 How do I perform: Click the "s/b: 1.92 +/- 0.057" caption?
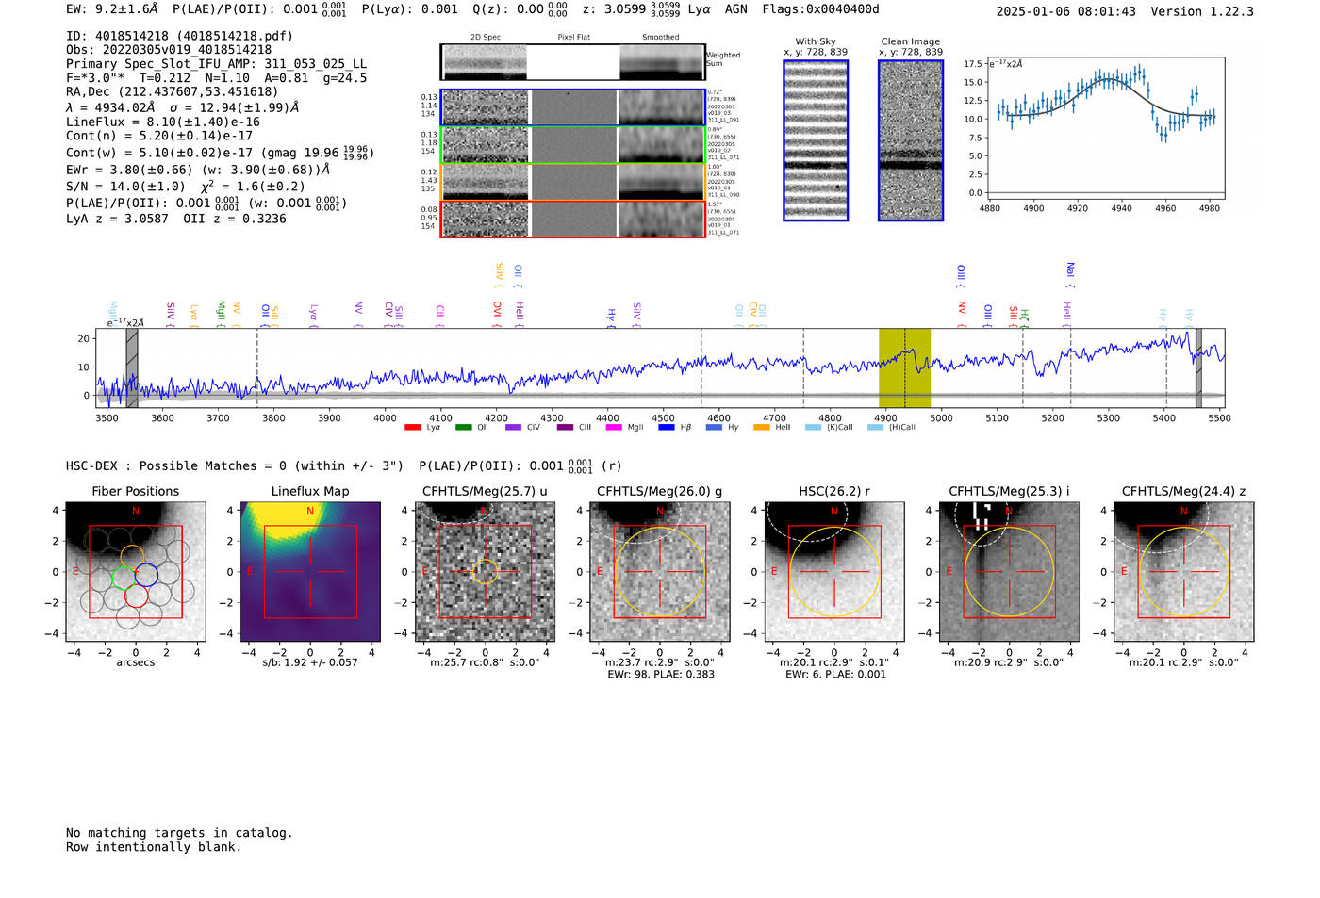pyautogui.click(x=310, y=662)
